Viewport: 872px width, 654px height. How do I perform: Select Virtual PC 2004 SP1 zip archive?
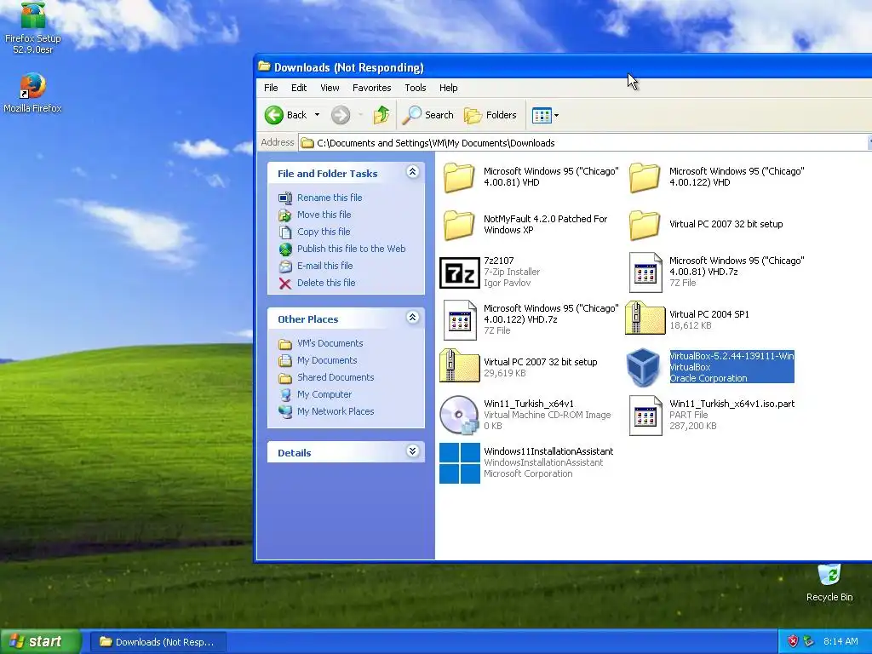point(688,320)
